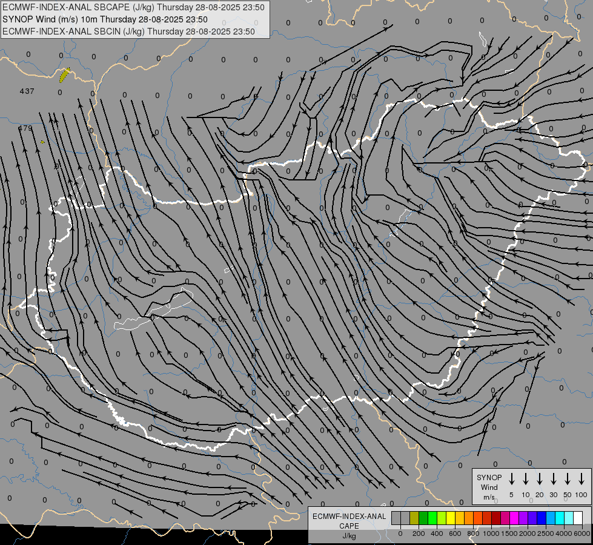Select the bright magenta CAPE legend swatch

click(x=514, y=518)
